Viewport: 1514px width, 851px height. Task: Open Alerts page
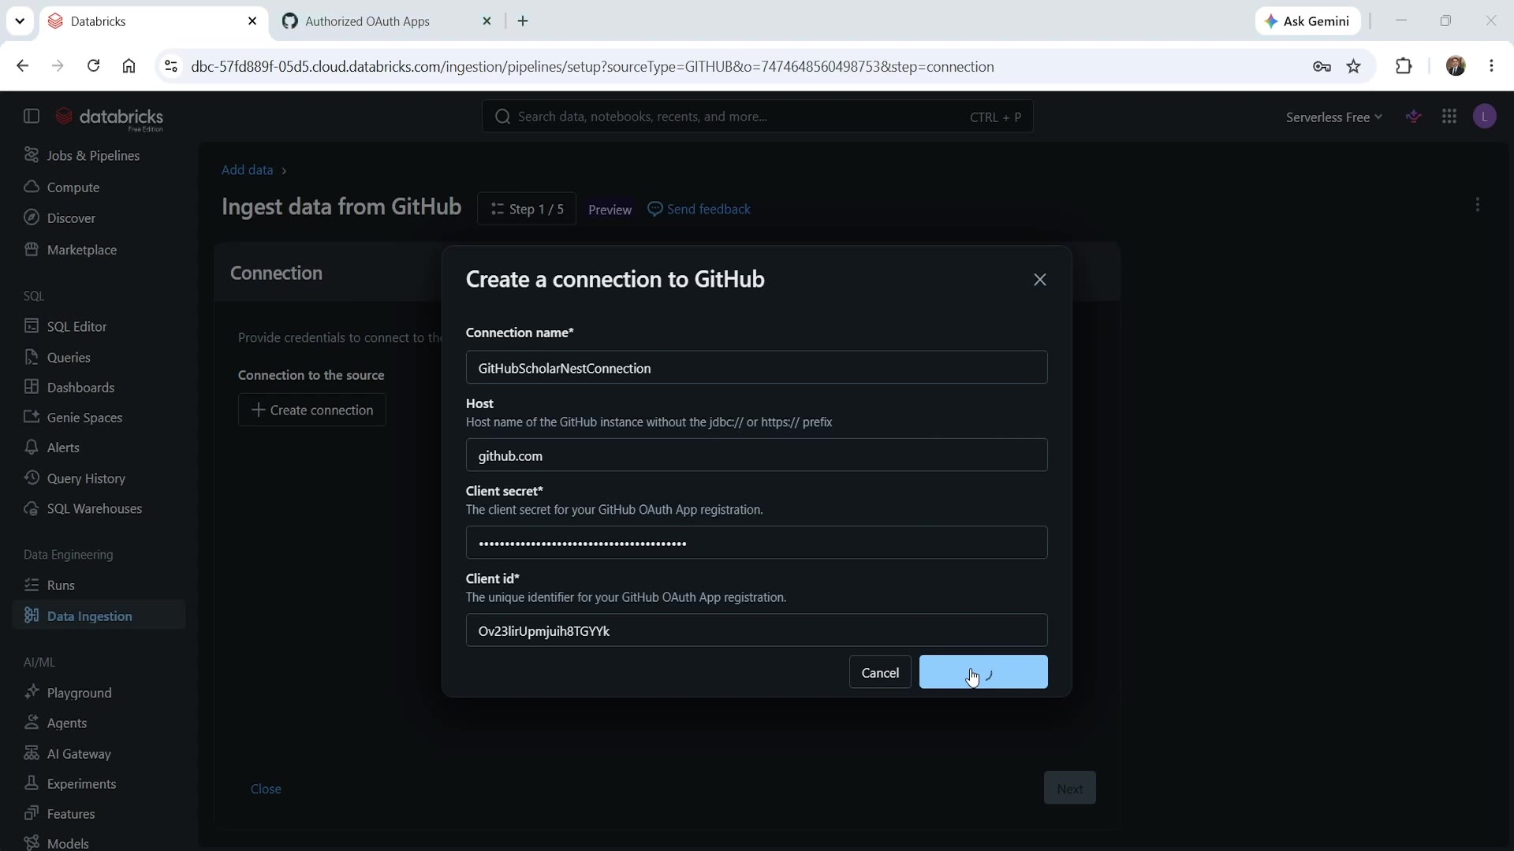(x=63, y=448)
